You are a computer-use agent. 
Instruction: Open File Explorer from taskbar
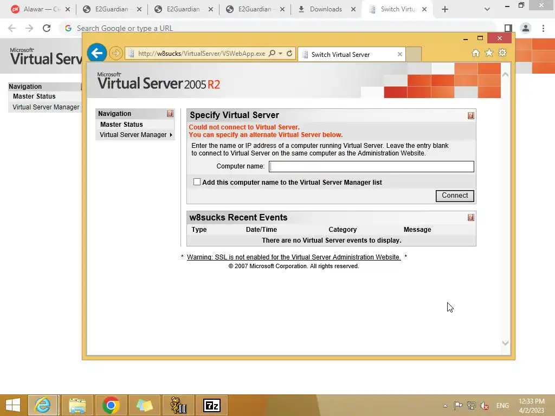point(77,405)
